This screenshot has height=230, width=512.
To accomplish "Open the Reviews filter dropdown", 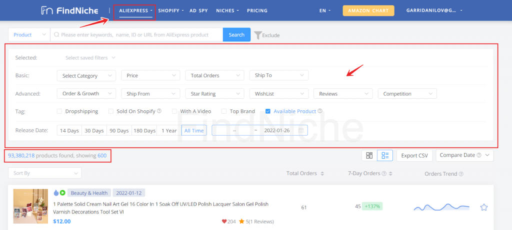I will (x=343, y=94).
